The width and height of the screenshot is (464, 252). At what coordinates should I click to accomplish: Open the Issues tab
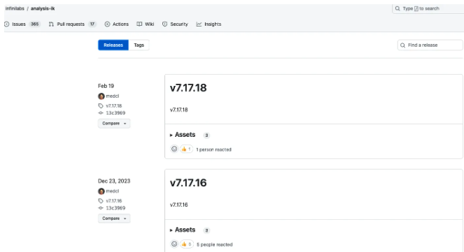[x=22, y=24]
